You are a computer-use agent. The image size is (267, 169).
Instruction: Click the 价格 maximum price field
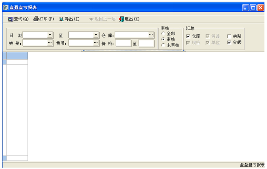(146, 43)
